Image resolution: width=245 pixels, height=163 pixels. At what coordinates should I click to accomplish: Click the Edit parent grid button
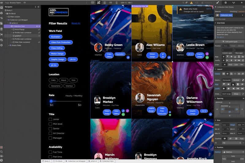pyautogui.click(x=230, y=42)
